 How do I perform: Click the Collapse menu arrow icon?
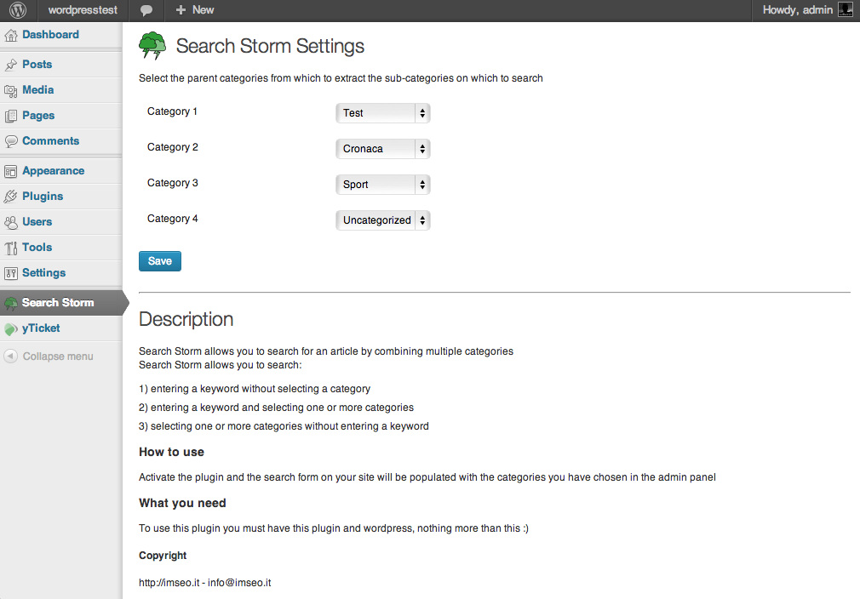(10, 357)
